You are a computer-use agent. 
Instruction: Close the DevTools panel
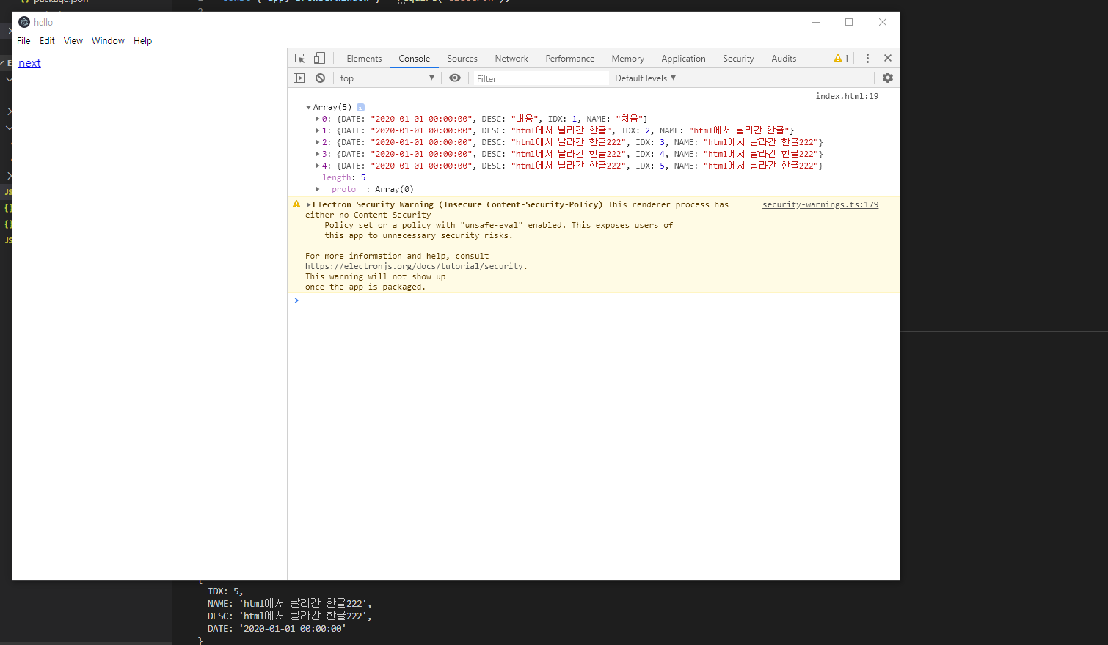(888, 58)
